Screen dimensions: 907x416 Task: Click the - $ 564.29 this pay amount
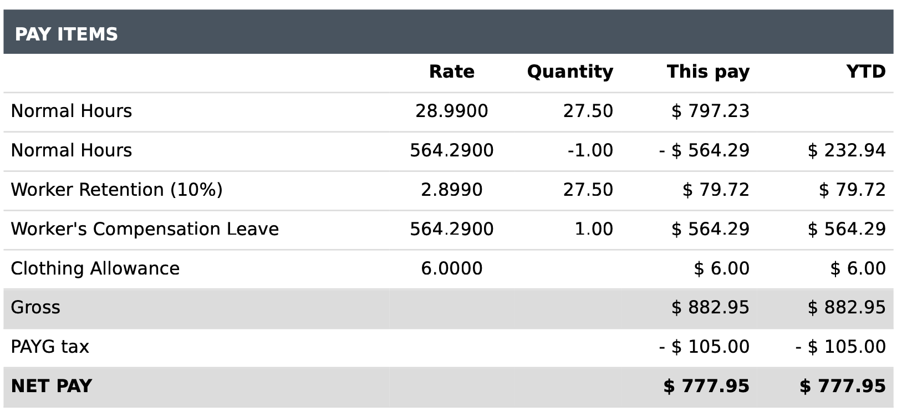pyautogui.click(x=704, y=150)
